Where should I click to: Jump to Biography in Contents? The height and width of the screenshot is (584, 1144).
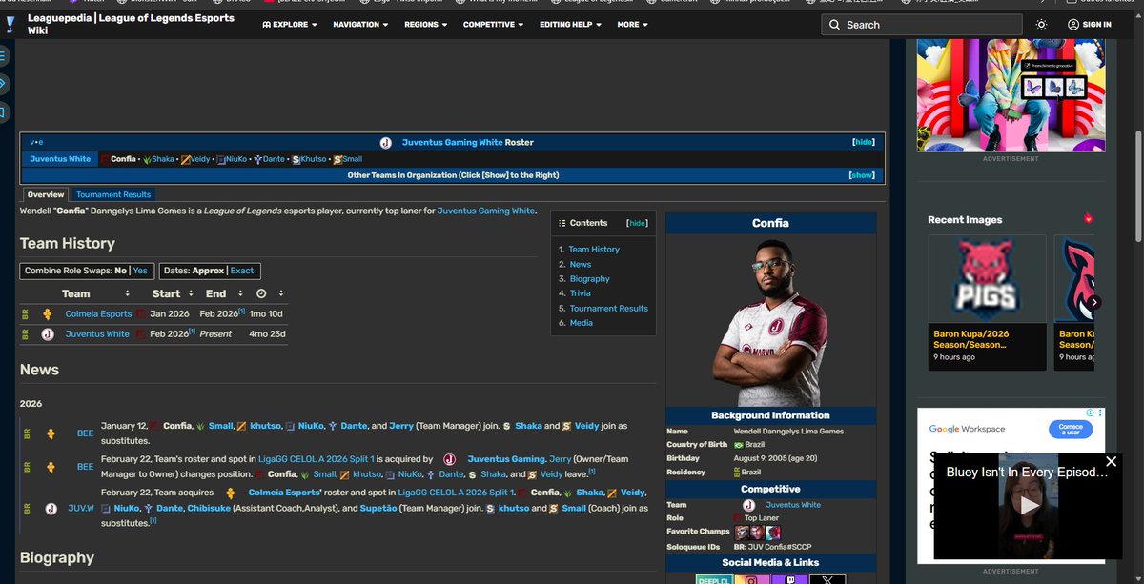pos(589,278)
